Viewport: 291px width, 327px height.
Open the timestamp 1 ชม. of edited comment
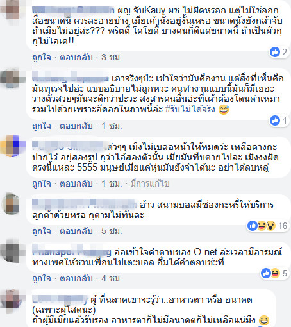pos(112,183)
